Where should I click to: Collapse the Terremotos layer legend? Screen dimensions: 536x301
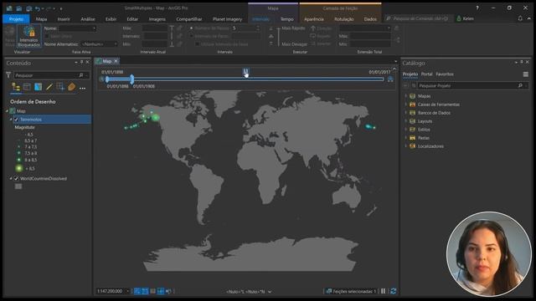[x=11, y=120]
